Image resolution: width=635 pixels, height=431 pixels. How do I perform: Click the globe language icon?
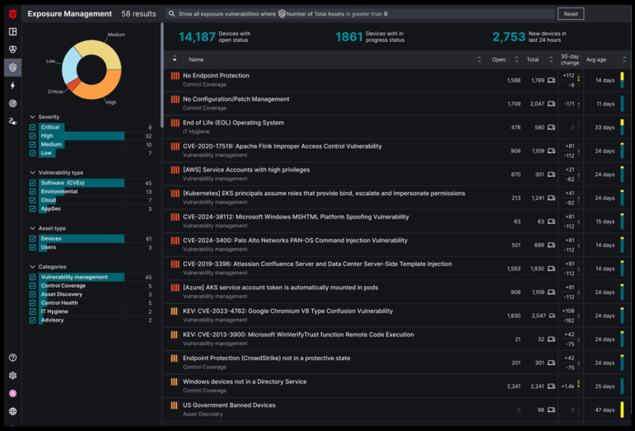(x=12, y=411)
